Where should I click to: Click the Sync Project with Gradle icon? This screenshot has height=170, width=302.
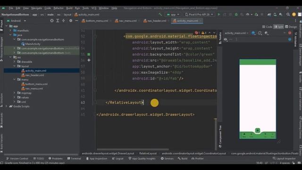point(269,15)
